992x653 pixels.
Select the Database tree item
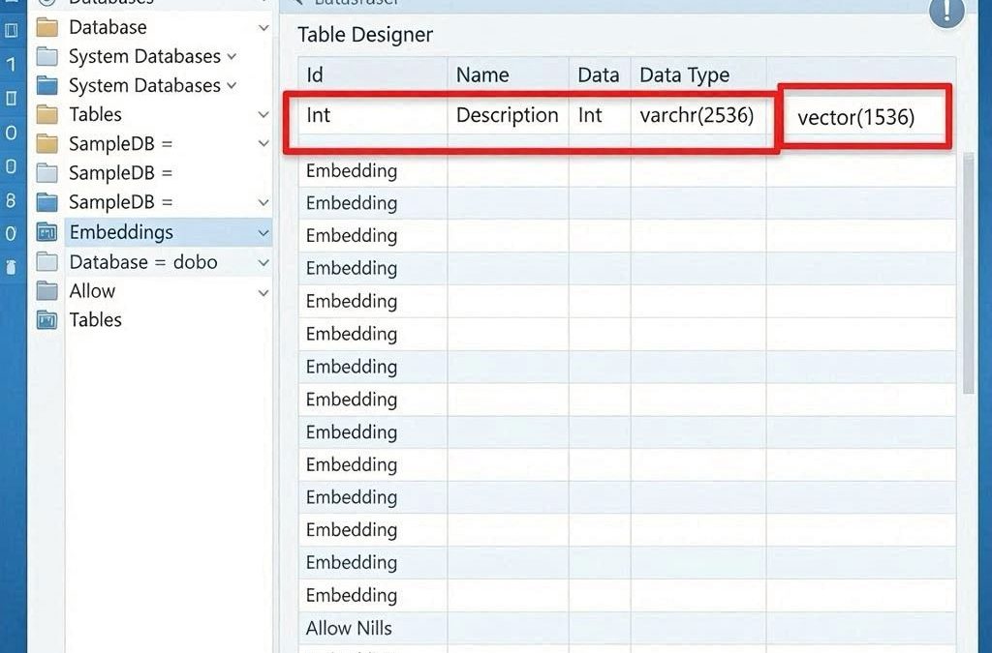point(108,27)
